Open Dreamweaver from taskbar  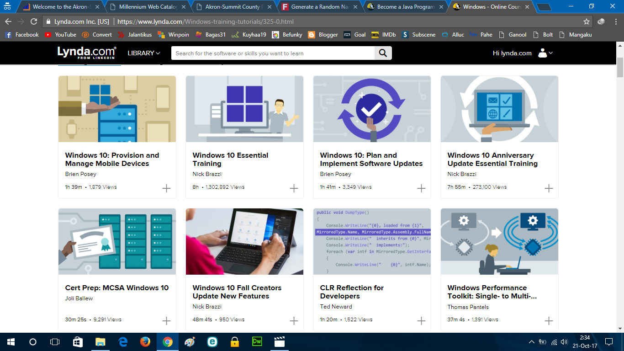pyautogui.click(x=257, y=342)
